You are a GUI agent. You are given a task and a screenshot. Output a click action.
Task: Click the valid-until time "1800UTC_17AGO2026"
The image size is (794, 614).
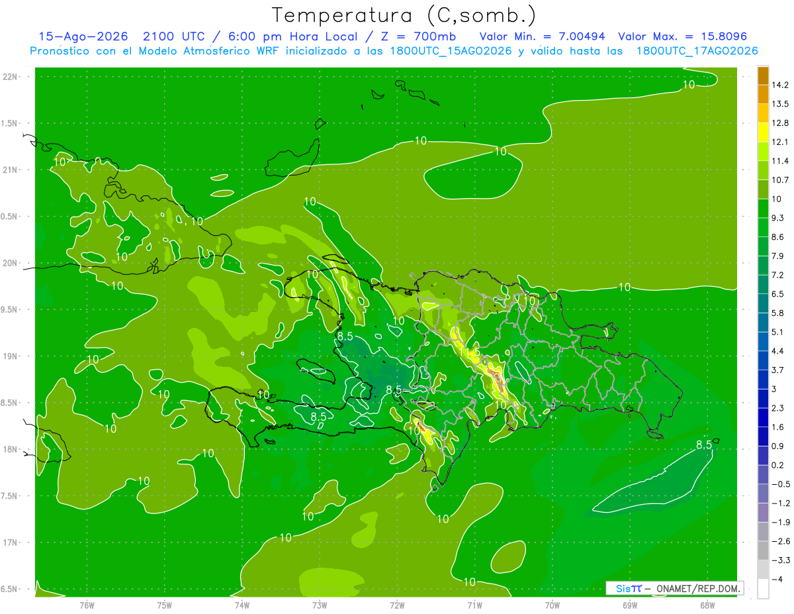pyautogui.click(x=697, y=51)
